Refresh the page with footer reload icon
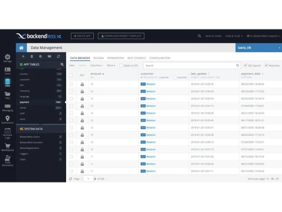 (70, 179)
